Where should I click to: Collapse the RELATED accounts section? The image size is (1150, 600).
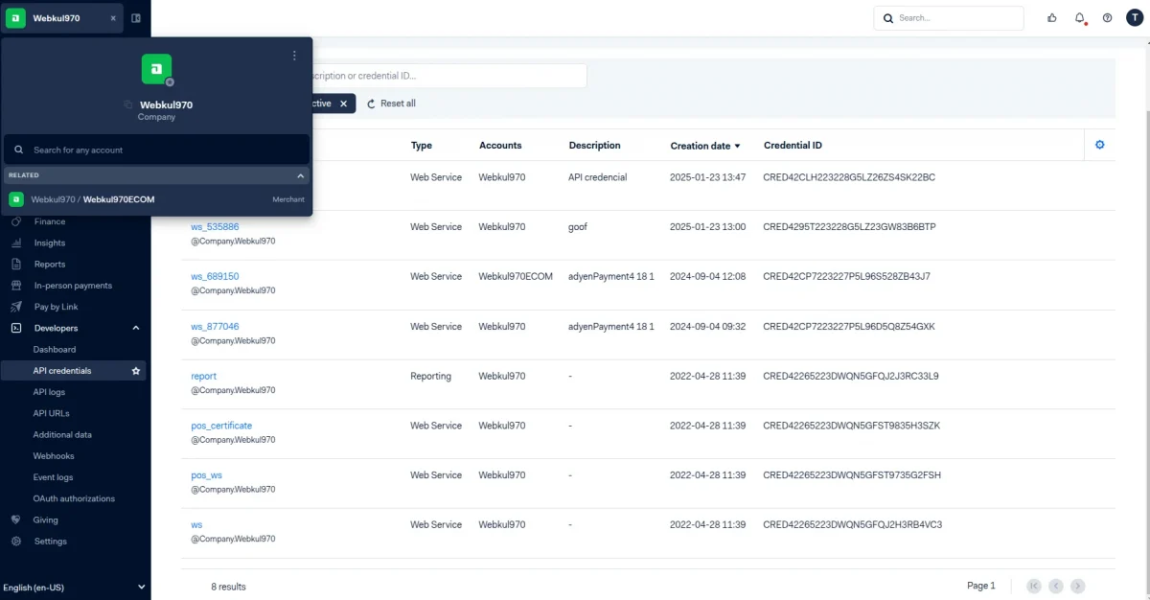pyautogui.click(x=301, y=175)
